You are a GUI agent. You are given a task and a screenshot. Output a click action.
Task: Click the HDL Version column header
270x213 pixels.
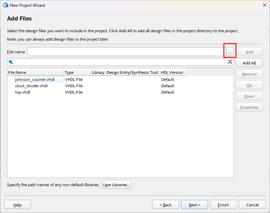pos(173,72)
